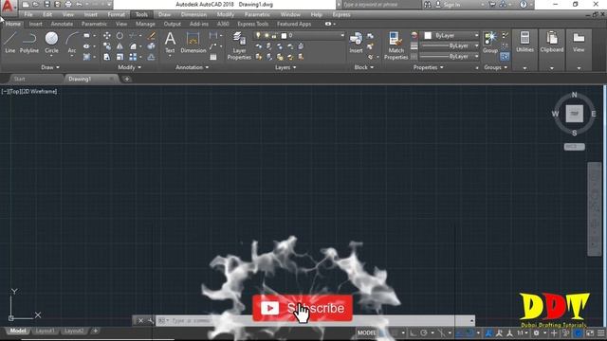Screen dimensions: 607x341
Task: Toggle Clean Screen icon in status bar
Action: pyautogui.click(x=590, y=332)
